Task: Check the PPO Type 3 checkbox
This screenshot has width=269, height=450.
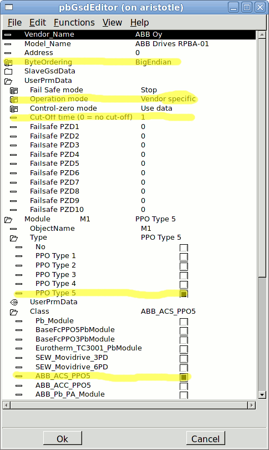Action: (184, 275)
